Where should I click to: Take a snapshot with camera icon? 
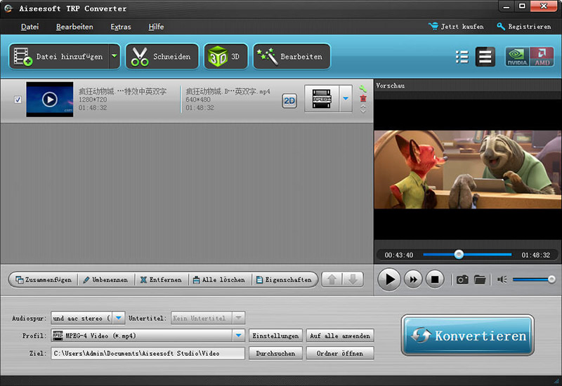coord(462,279)
